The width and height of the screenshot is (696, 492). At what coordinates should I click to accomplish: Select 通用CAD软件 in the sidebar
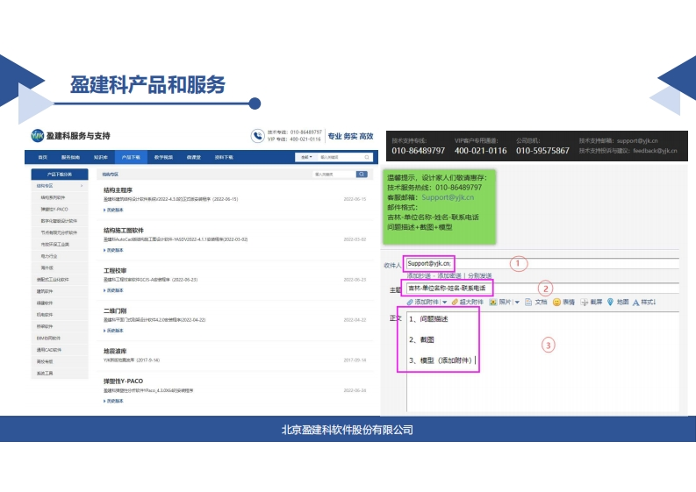click(x=49, y=350)
